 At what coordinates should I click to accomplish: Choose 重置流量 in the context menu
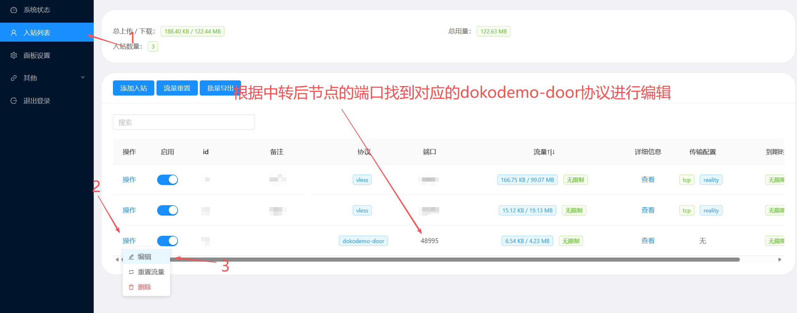click(146, 272)
